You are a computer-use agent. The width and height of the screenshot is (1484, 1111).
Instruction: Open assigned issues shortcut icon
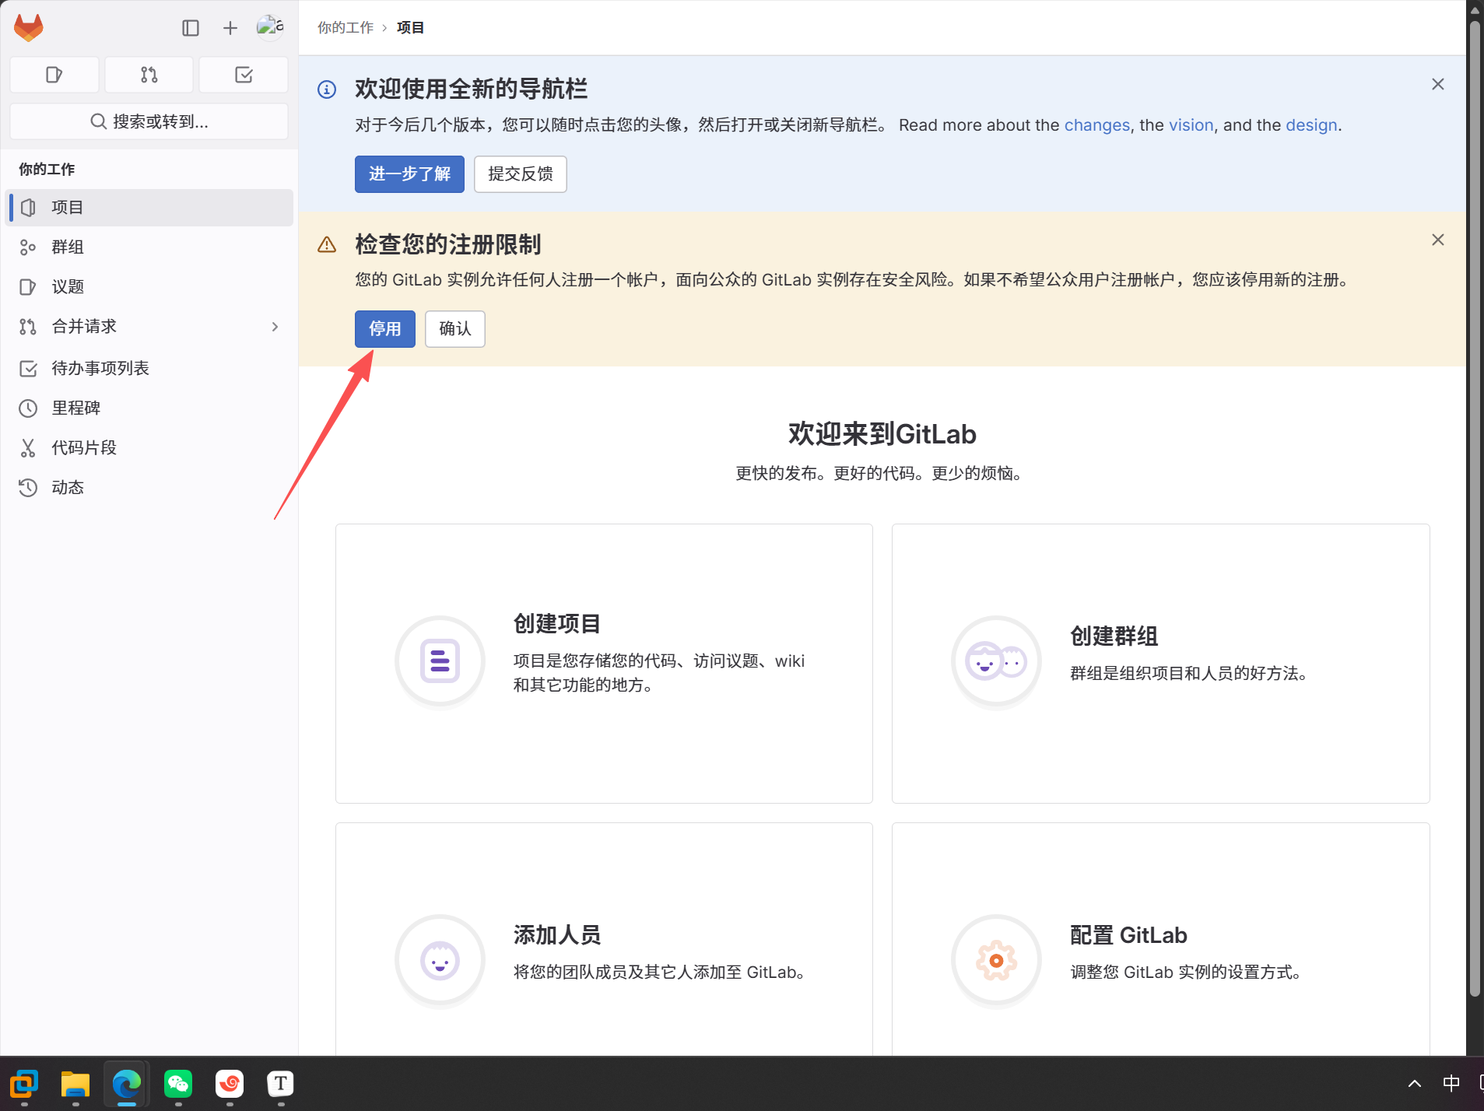point(54,75)
